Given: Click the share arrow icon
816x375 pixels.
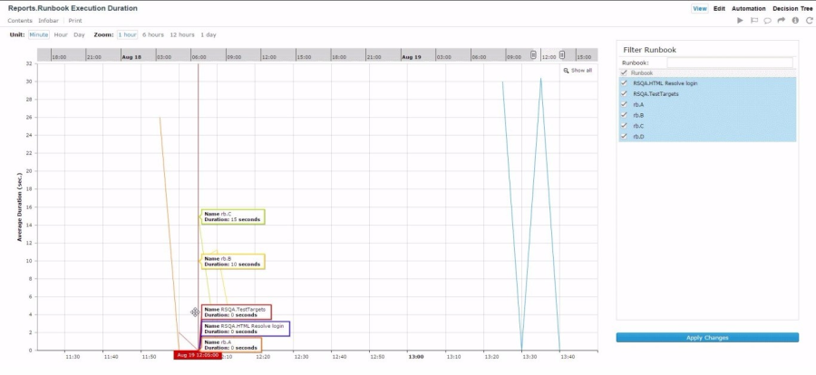Looking at the screenshot, I should click(781, 20).
